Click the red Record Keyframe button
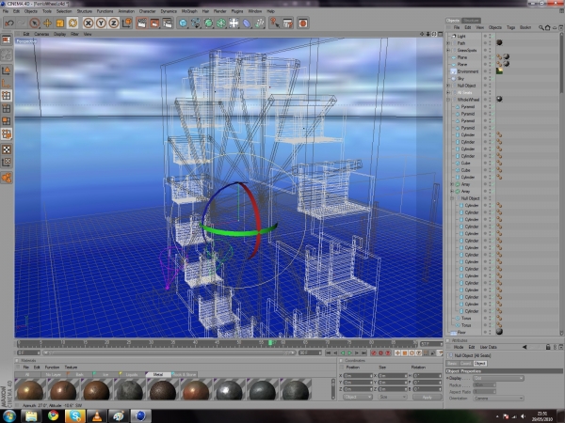Screen dimensions: 565x423 [x=374, y=352]
